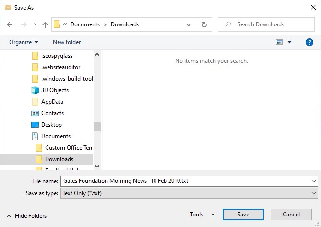Open the Contacts folder
Image resolution: width=321 pixels, height=227 pixels.
53,113
